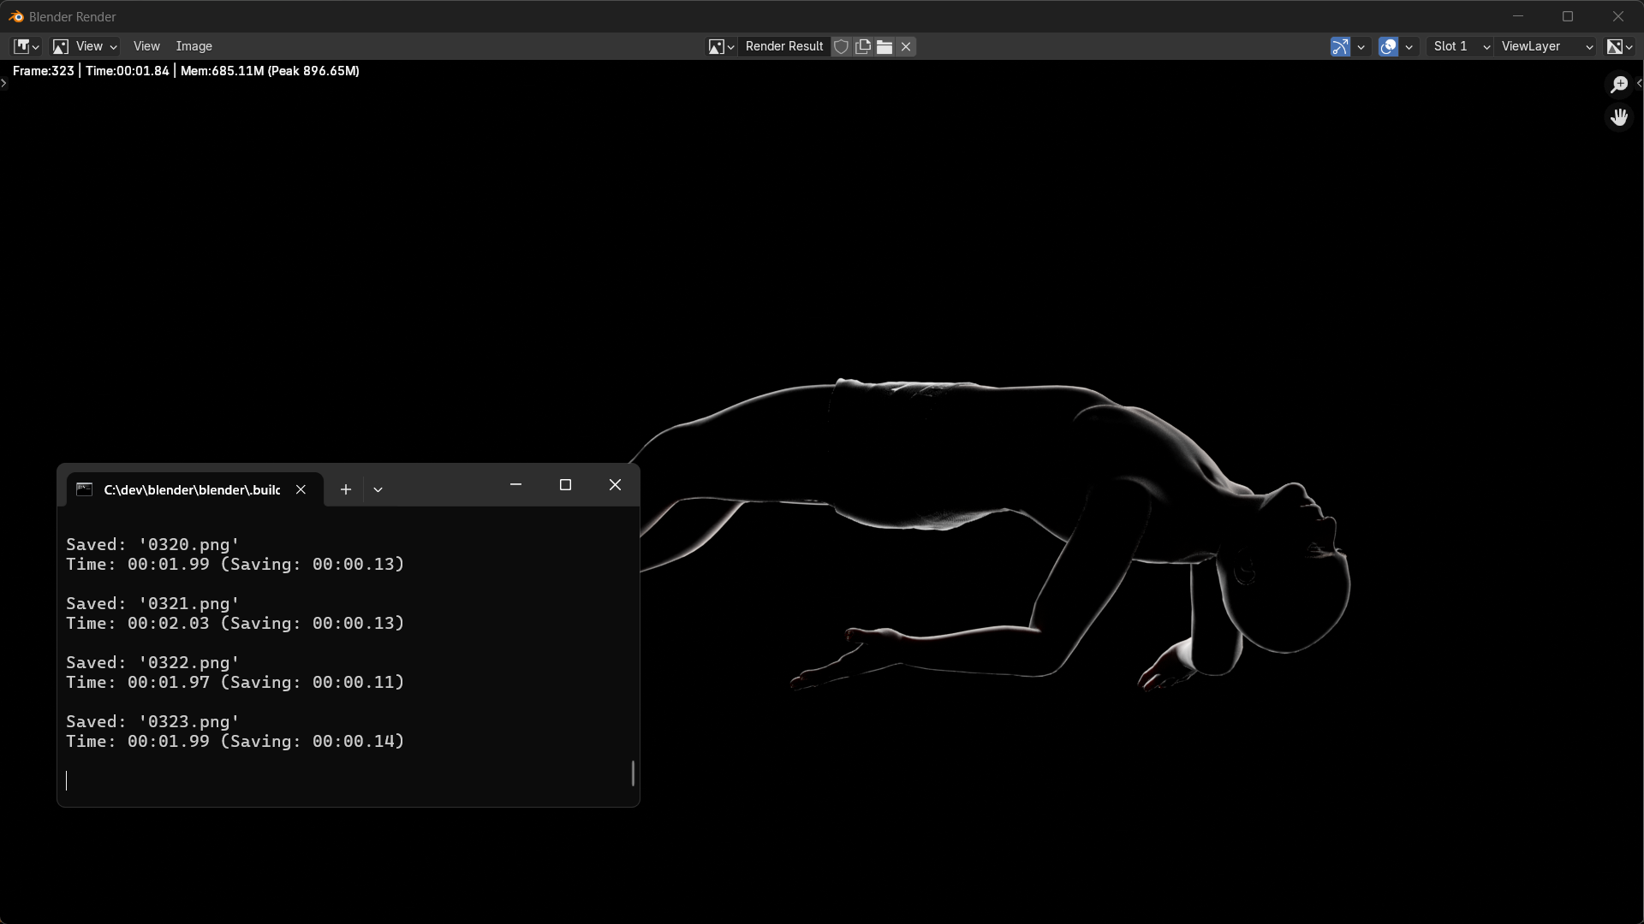Viewport: 1644px width, 924px height.
Task: Expand the sidebar arrow at right edge
Action: tap(1639, 83)
